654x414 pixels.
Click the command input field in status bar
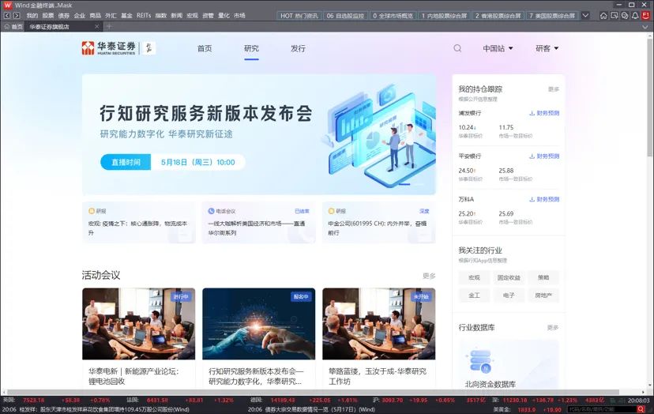602,409
